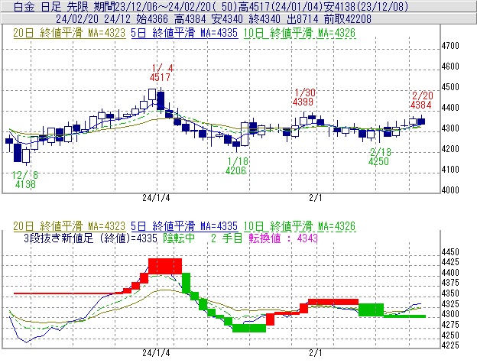Click the upper chart's 10日 終値平滑 MA=4326 label
The width and height of the screenshot is (477, 363).
coord(300,33)
